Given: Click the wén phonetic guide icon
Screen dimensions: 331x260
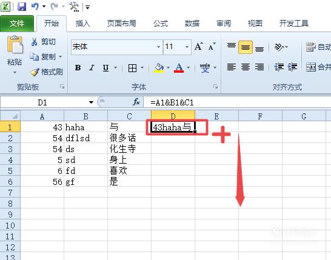Looking at the screenshot, I should pos(205,68).
